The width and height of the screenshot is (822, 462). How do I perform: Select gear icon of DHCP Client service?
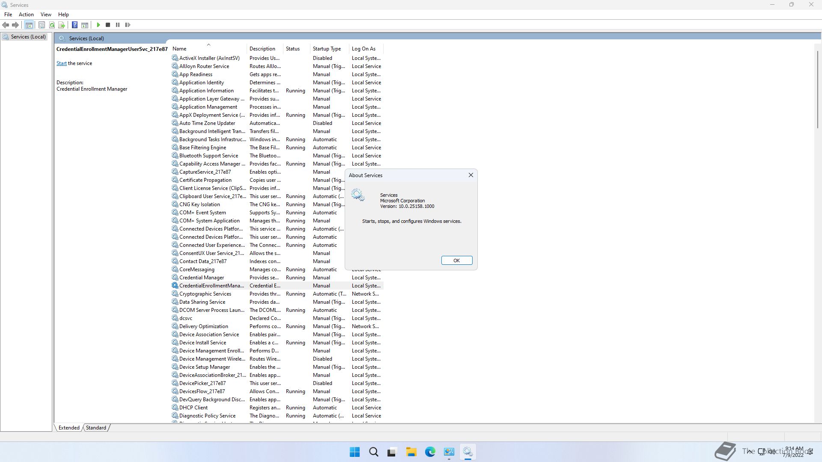tap(175, 407)
